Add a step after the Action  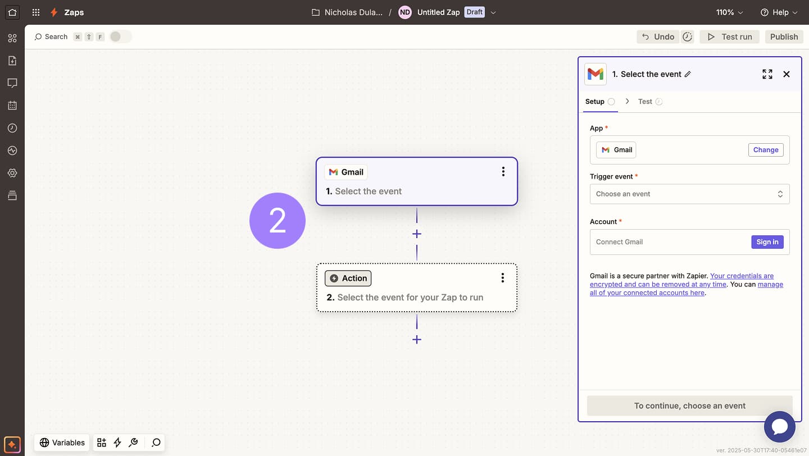(x=416, y=339)
